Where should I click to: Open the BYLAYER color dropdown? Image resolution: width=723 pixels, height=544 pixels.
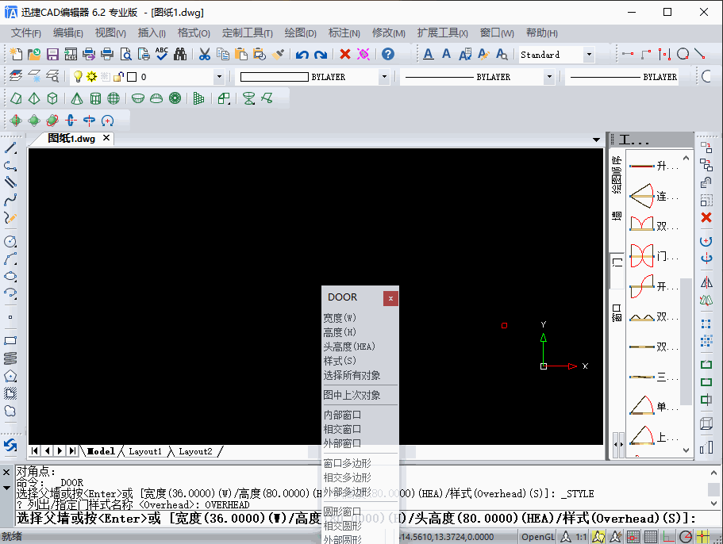coord(384,77)
